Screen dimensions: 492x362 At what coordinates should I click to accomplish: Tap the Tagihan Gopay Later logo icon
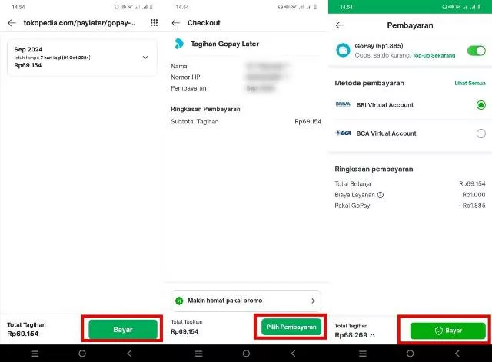pos(179,44)
